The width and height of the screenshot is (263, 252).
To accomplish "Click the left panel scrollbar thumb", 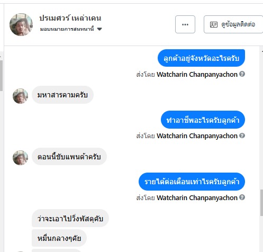I will 1,76.
